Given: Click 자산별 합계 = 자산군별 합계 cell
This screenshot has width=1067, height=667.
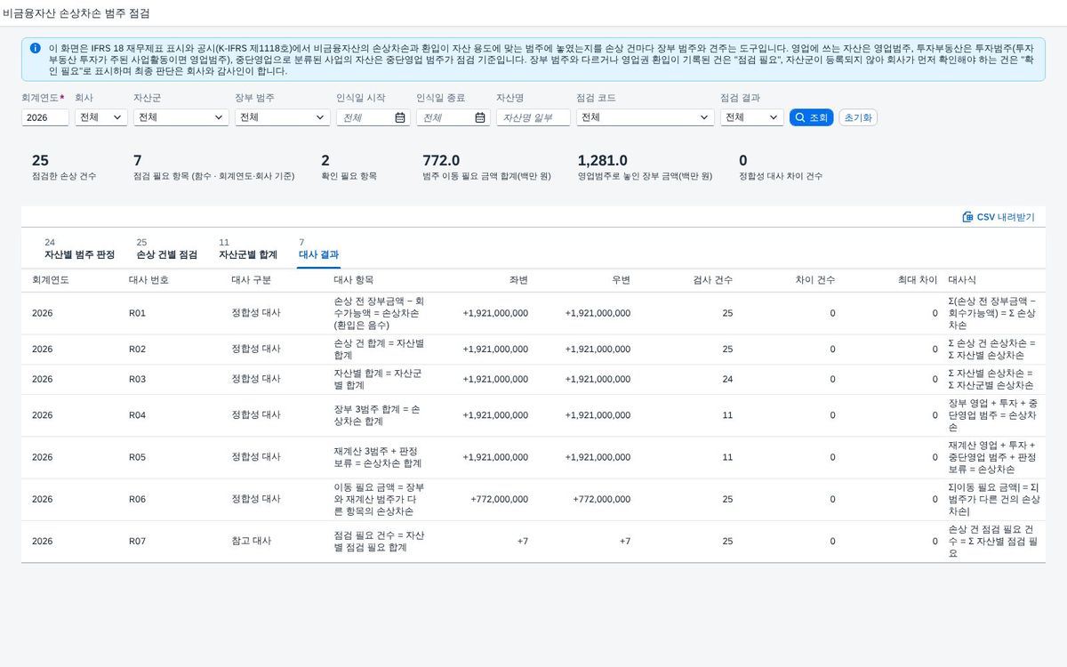Looking at the screenshot, I should 378,380.
